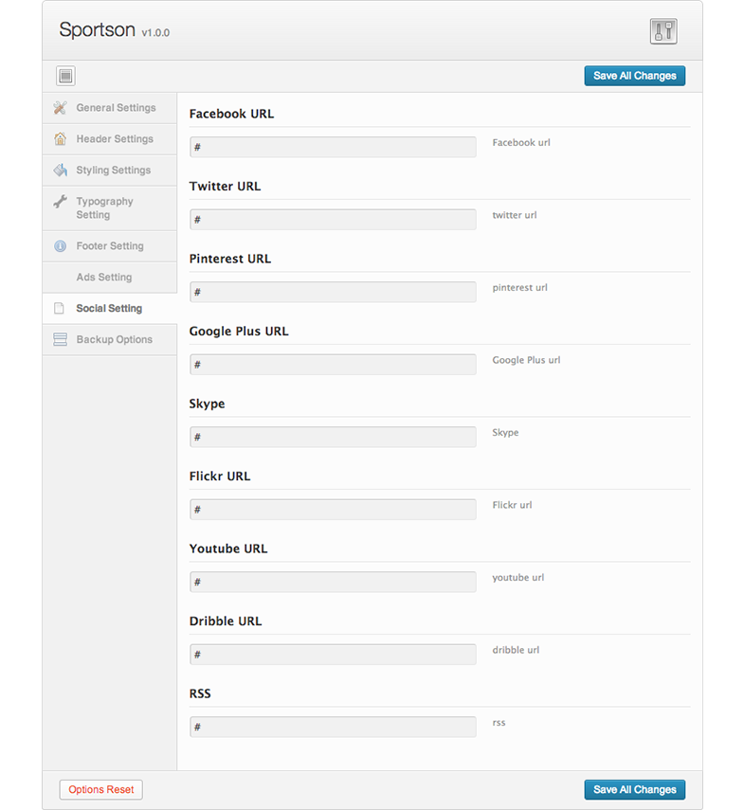Click the Styling Settings paint icon
This screenshot has width=744, height=810.
point(60,171)
